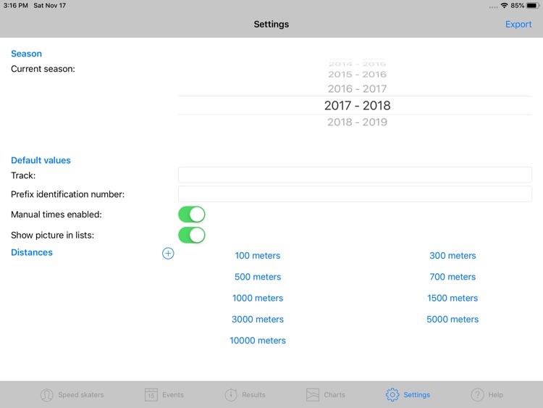The width and height of the screenshot is (543, 408).
Task: Switch to Speed skaters tab label
Action: point(81,395)
